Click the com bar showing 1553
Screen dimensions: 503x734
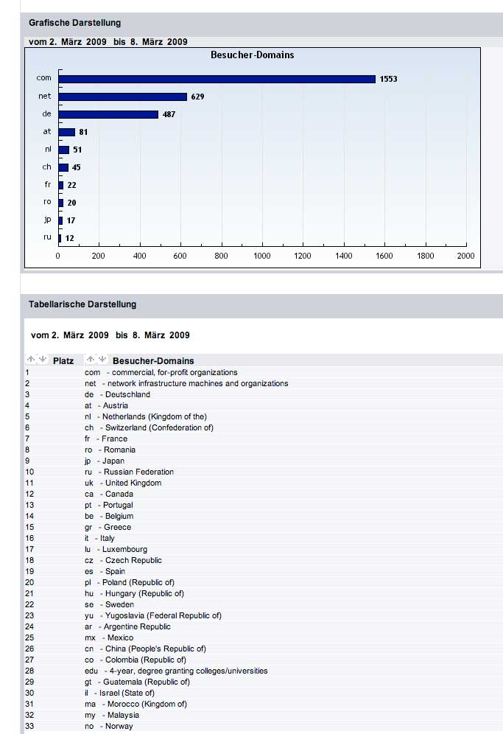(217, 79)
